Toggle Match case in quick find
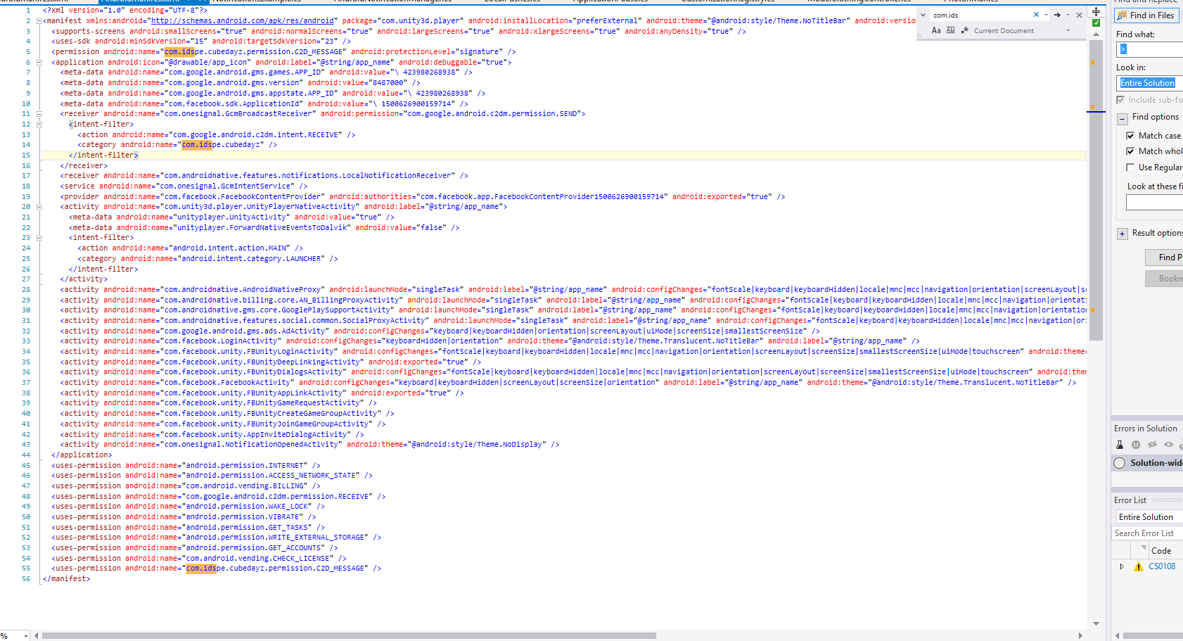This screenshot has height=641, width=1183. click(x=936, y=30)
